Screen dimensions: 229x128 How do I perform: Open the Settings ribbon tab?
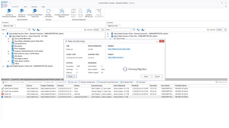(34, 7)
